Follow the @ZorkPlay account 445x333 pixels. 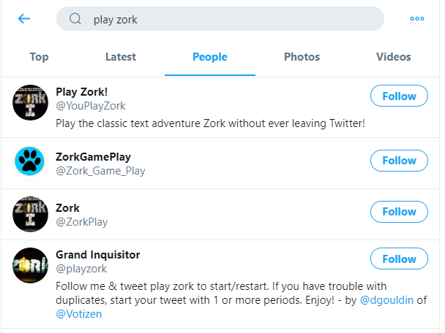tap(399, 212)
